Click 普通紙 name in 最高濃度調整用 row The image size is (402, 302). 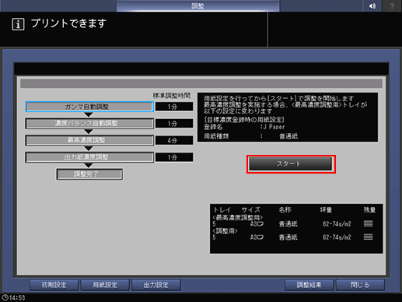tap(288, 223)
